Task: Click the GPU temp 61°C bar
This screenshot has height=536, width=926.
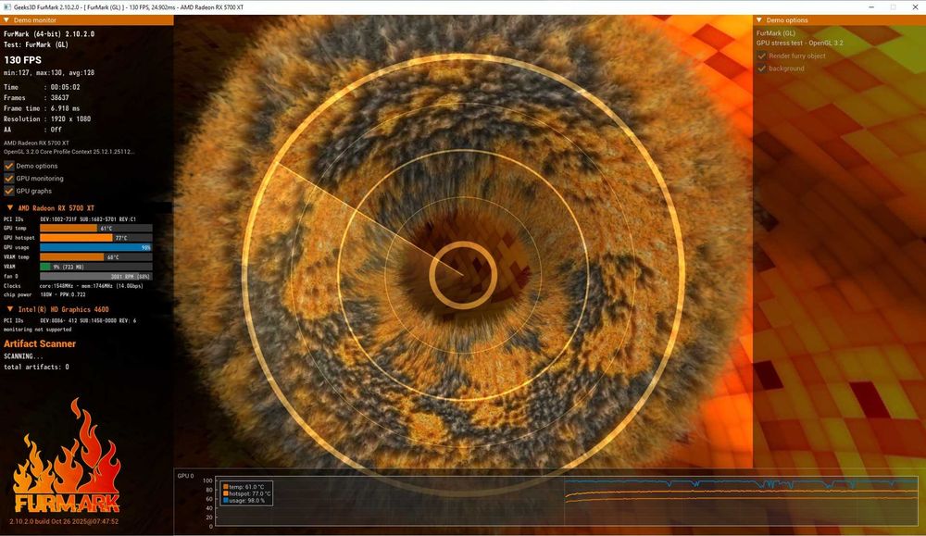Action: point(95,228)
